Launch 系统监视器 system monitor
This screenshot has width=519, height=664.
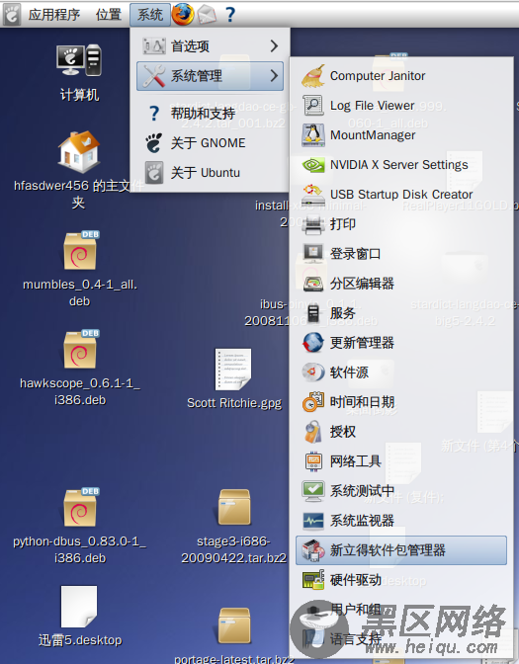coord(400,521)
